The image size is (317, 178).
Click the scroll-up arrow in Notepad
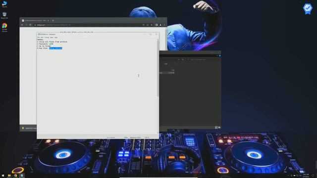(x=158, y=40)
